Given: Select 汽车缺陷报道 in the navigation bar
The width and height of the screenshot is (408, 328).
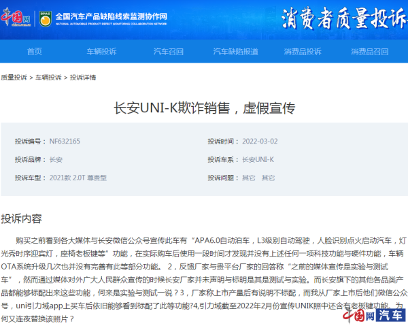Looking at the screenshot, I should (x=235, y=52).
